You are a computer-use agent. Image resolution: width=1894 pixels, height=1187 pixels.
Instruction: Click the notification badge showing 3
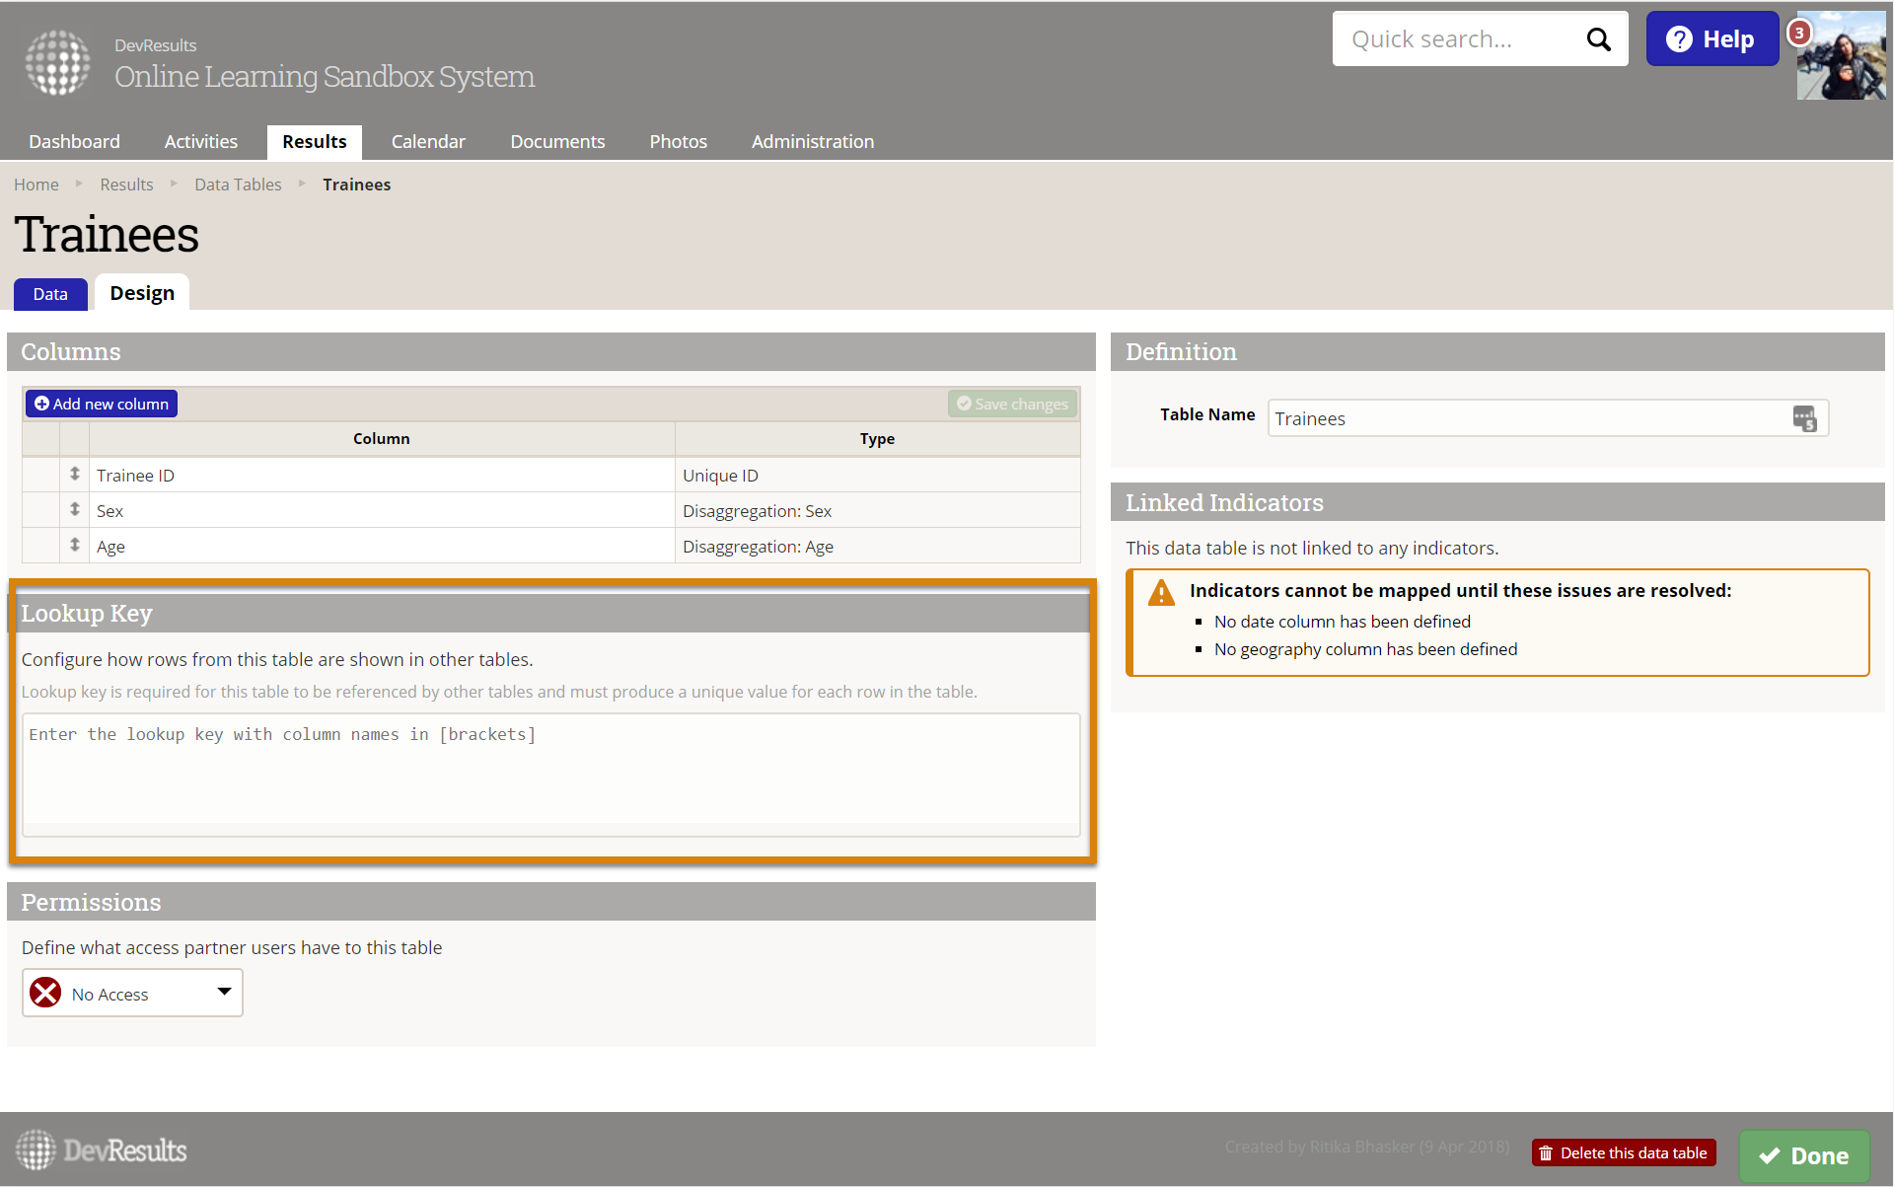coord(1799,33)
